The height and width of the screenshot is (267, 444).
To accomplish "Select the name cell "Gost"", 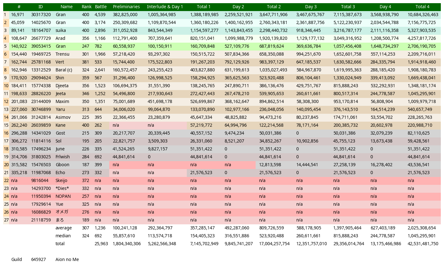I will [60, 133].
